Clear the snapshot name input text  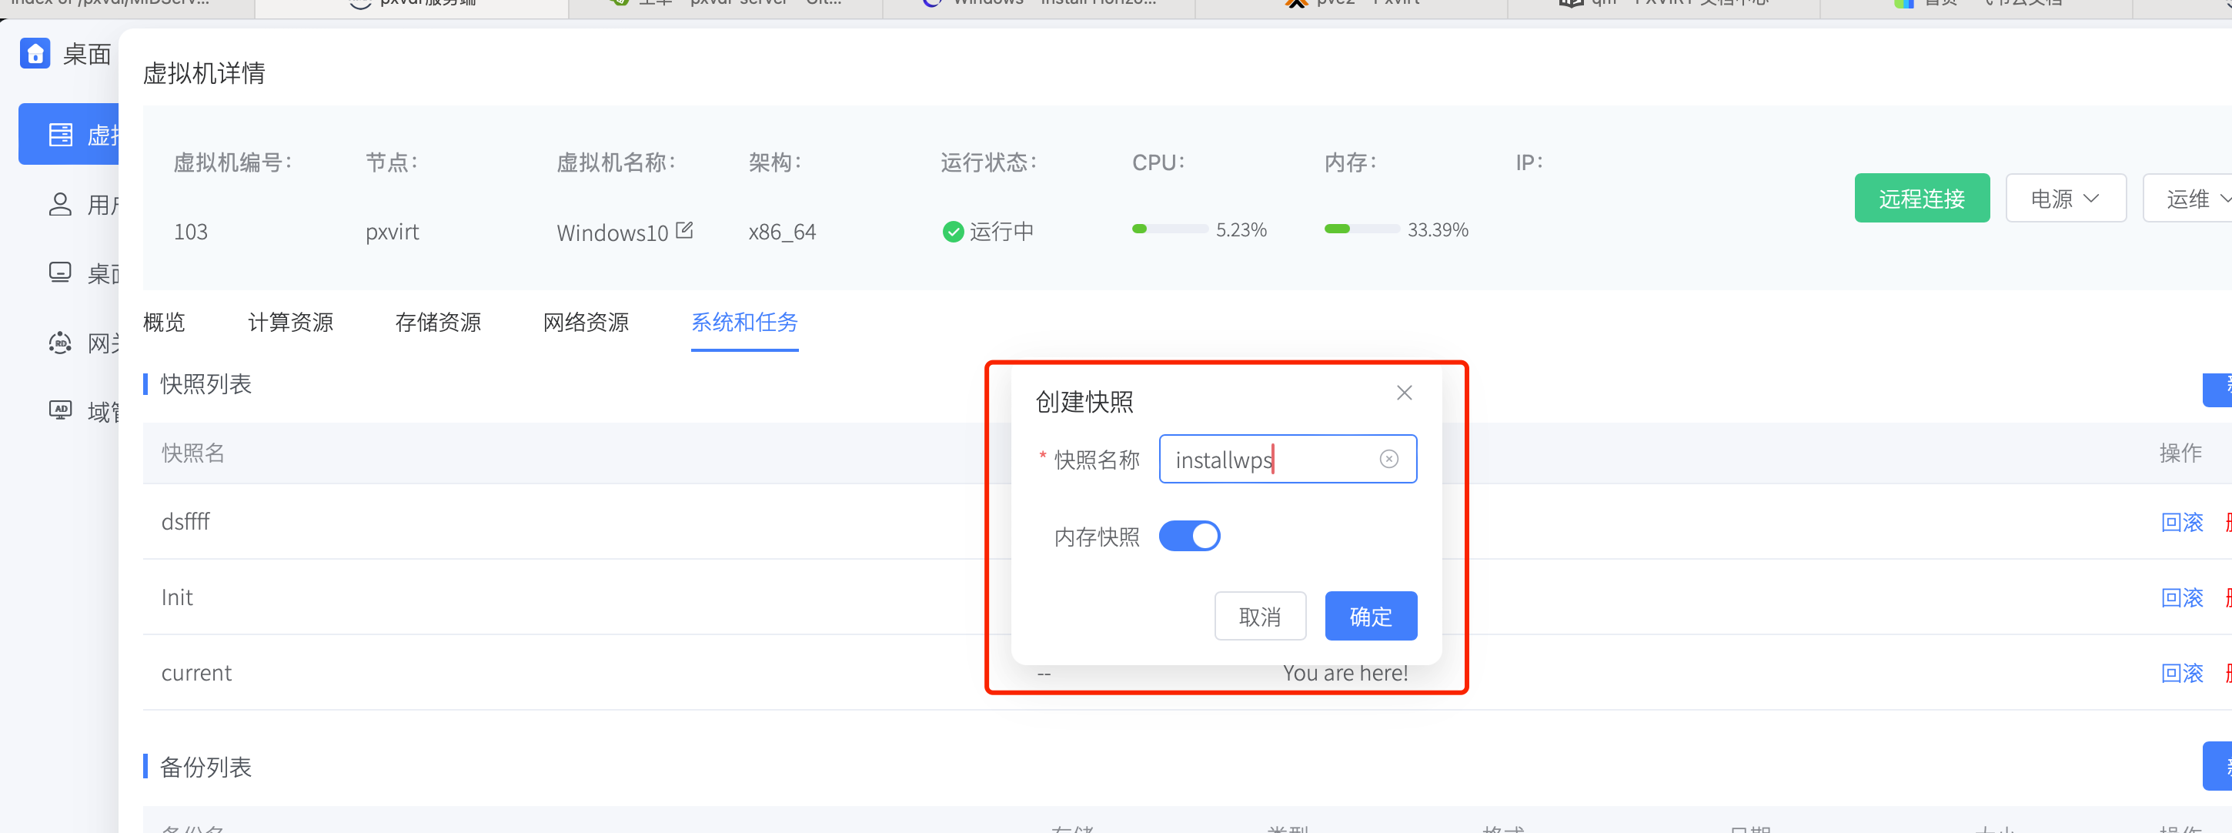(1389, 459)
